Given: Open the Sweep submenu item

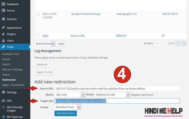Looking at the screenshot, I should tap(6, 74).
